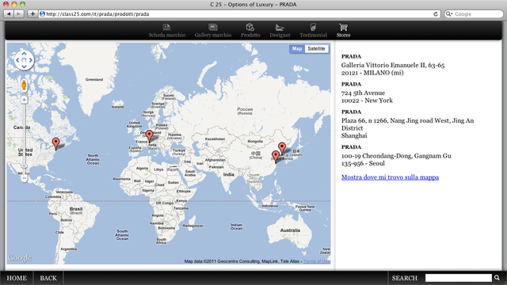
Task: Click the browser Google search field
Action: (474, 14)
